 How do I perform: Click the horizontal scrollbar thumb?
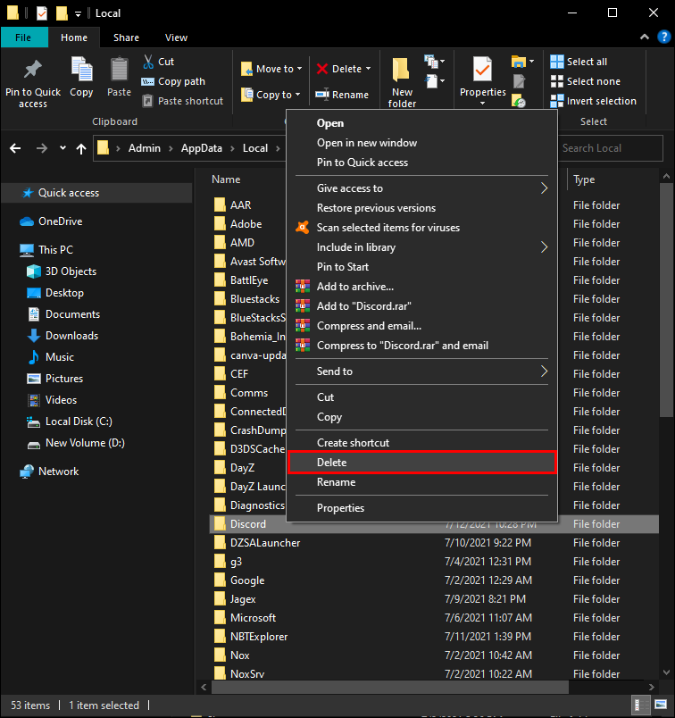(x=389, y=687)
